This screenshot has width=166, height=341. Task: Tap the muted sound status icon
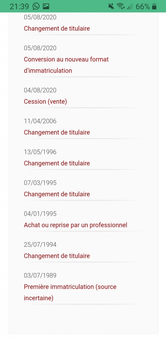[x=111, y=6]
